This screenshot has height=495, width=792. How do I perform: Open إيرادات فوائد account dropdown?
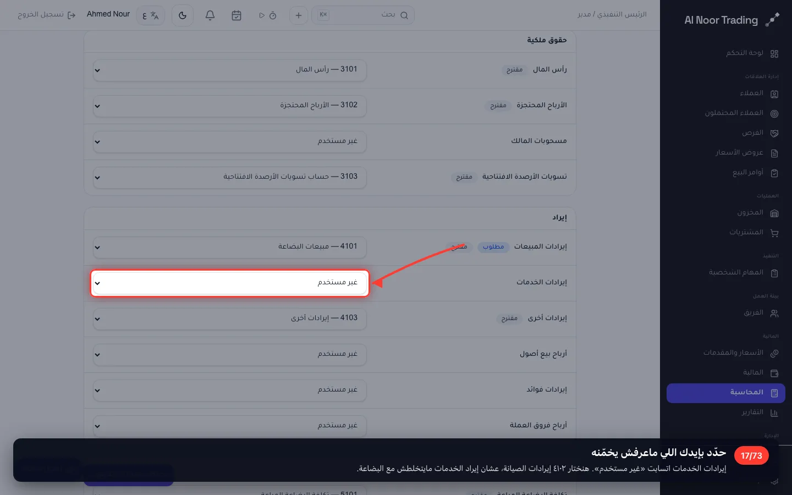click(229, 390)
